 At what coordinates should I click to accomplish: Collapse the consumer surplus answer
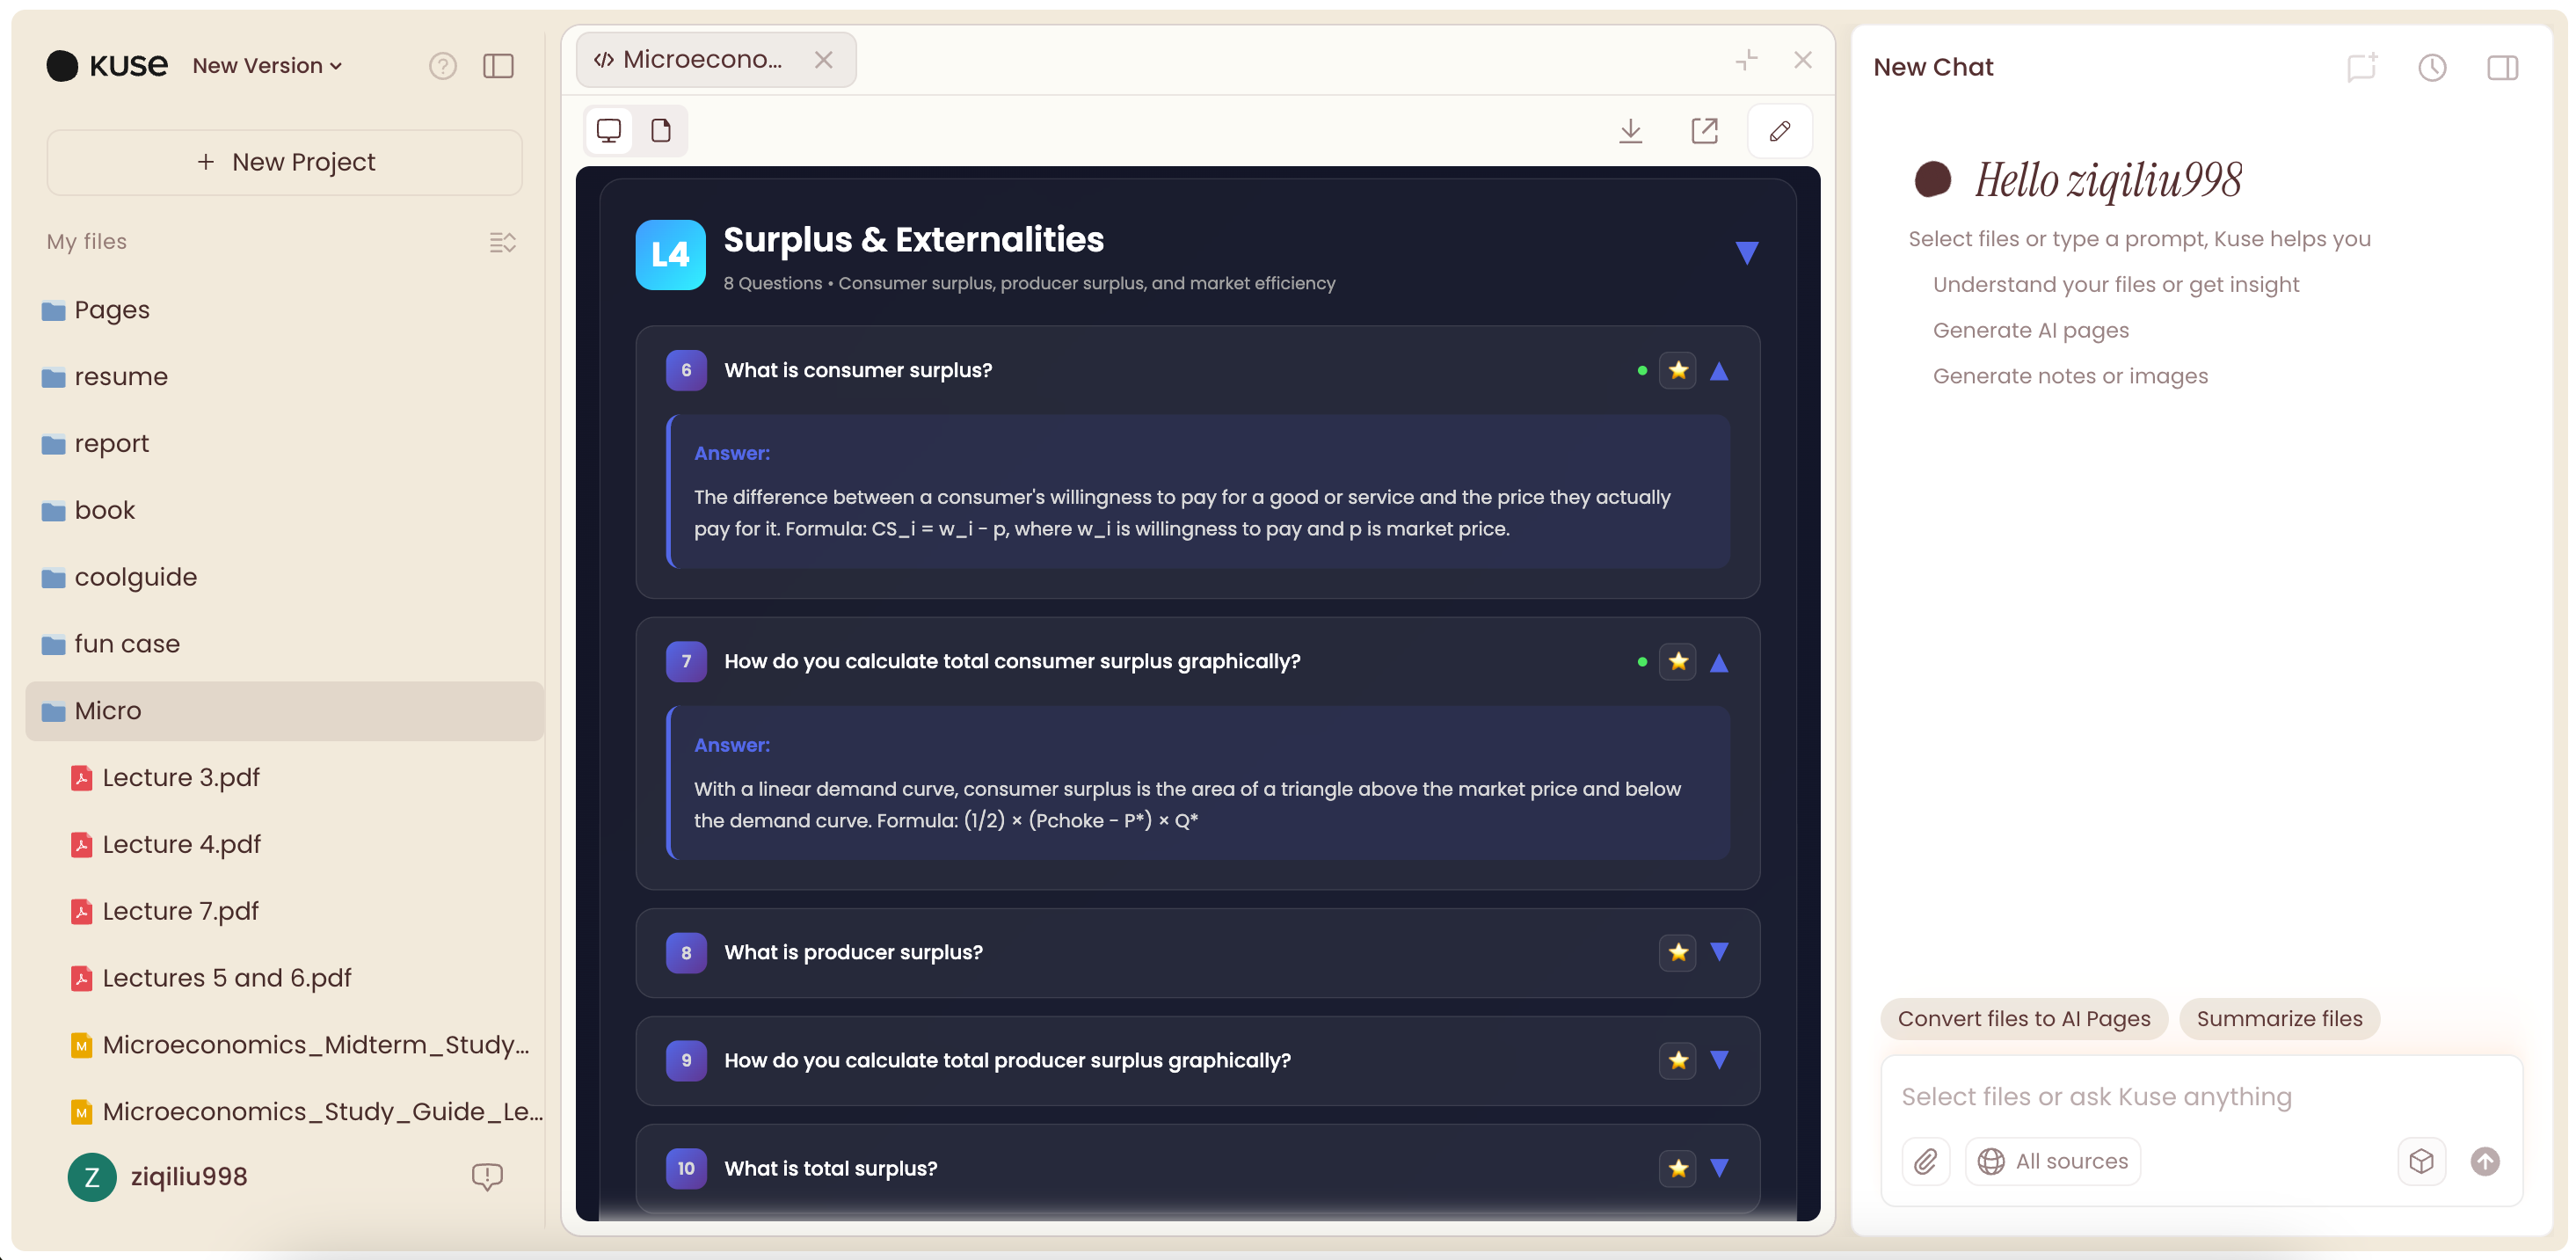1720,370
